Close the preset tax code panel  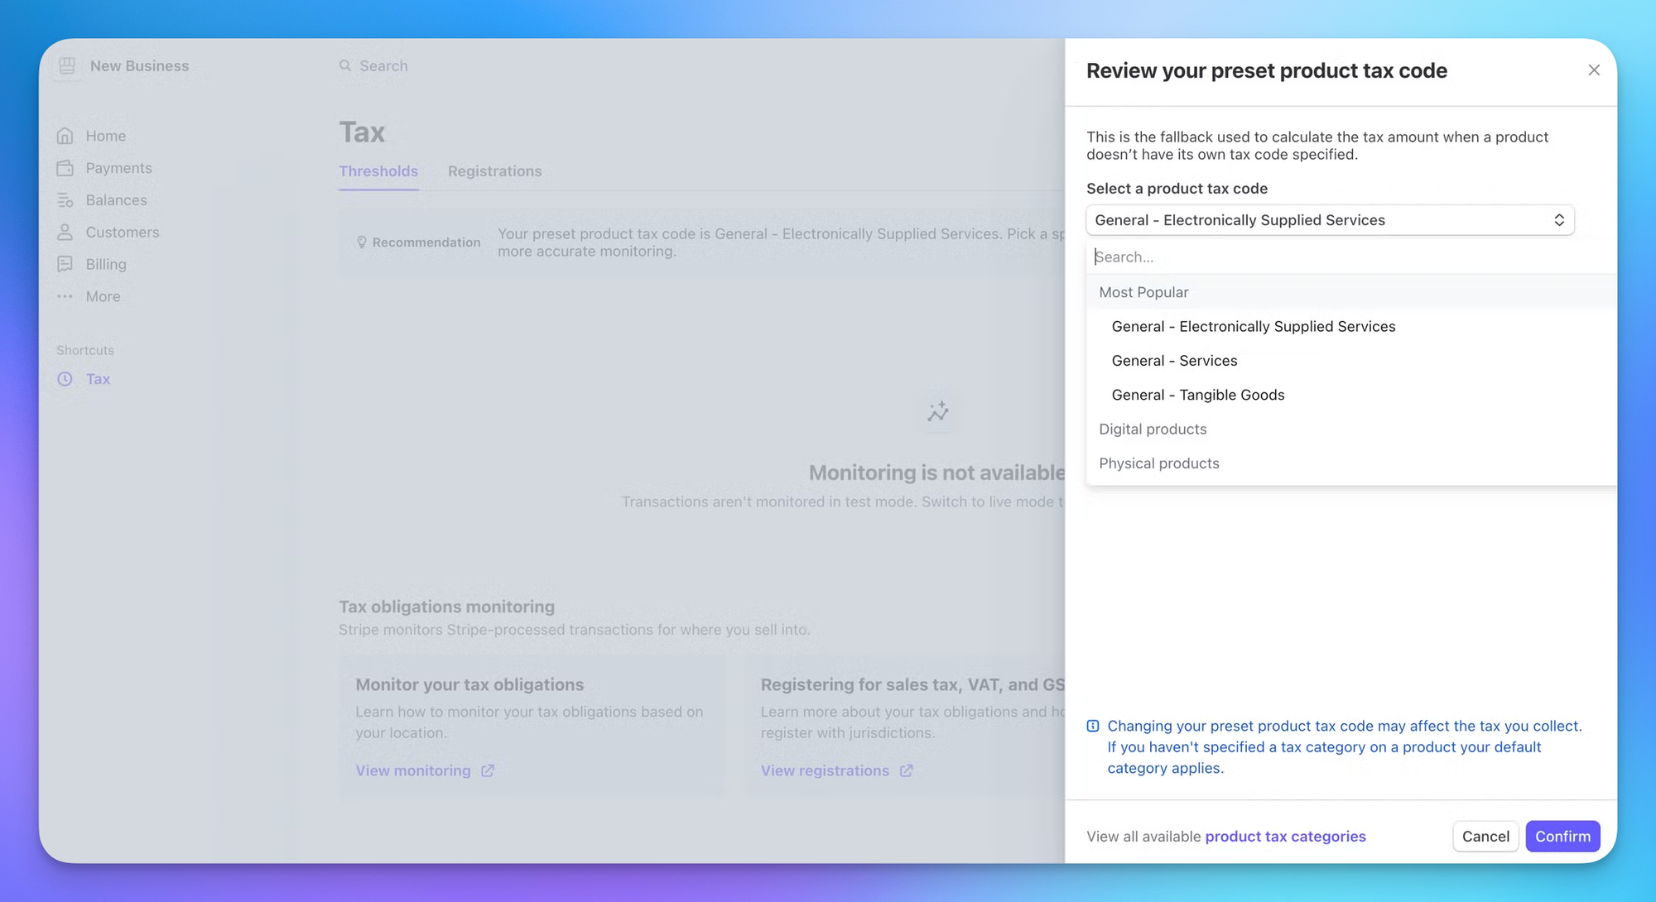click(1593, 70)
